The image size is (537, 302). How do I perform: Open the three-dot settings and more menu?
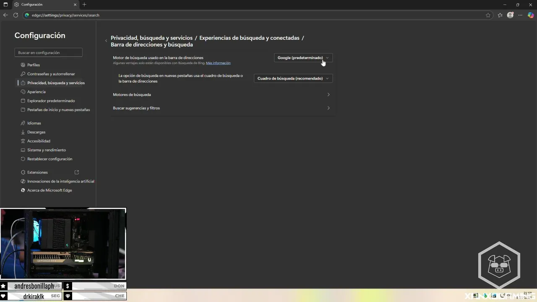(x=520, y=15)
